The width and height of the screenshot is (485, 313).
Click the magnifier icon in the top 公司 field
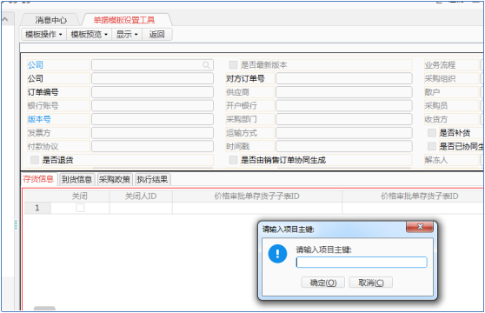(206, 65)
